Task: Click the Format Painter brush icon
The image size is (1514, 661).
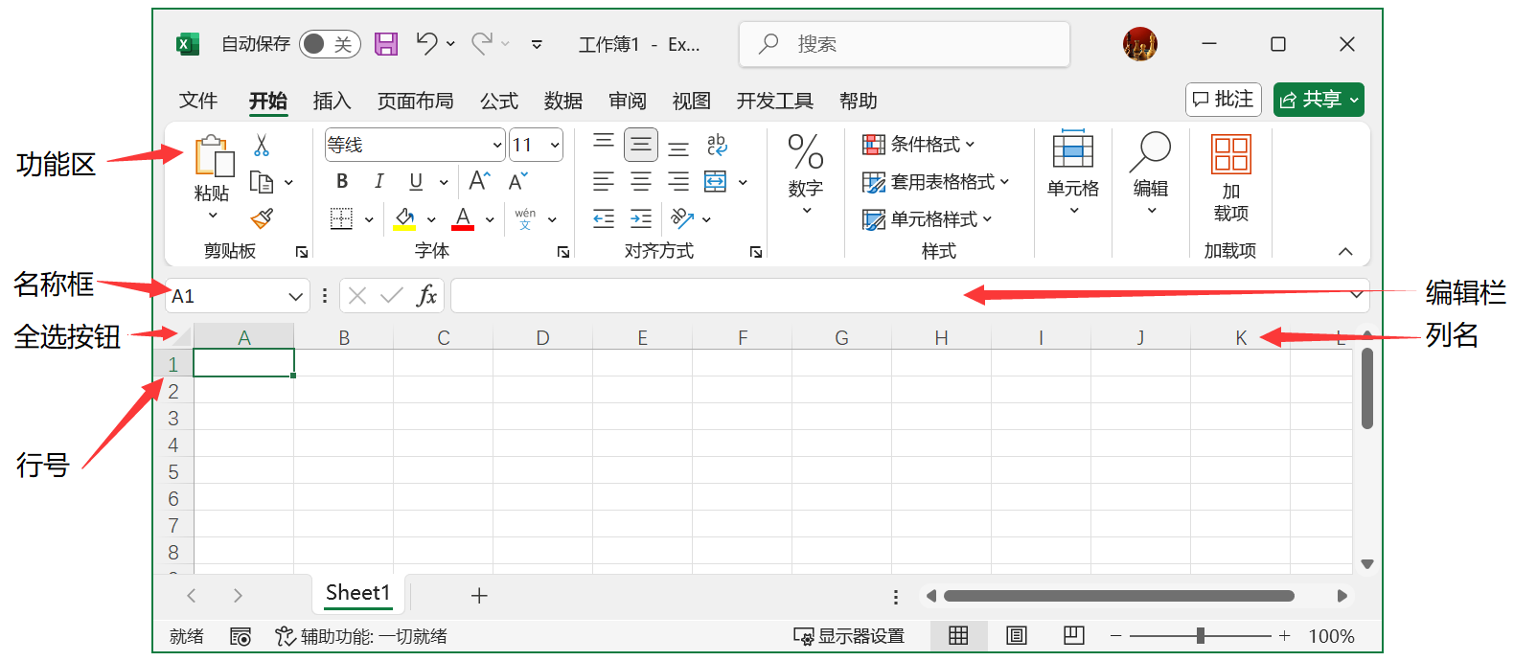Action: point(262,219)
